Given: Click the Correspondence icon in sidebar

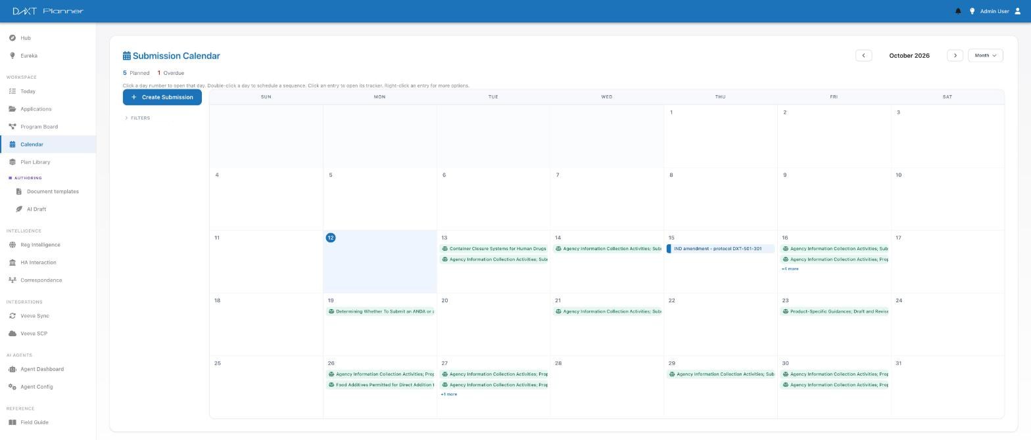Looking at the screenshot, I should [x=12, y=280].
